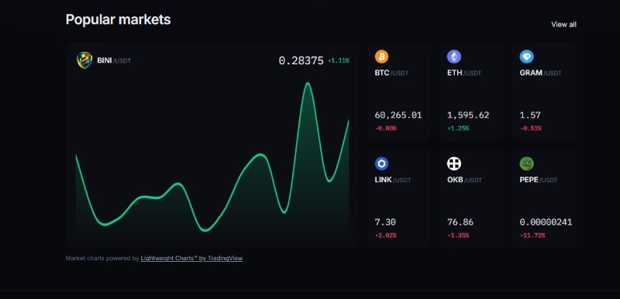Click the LINK price 7.30

[x=385, y=222]
